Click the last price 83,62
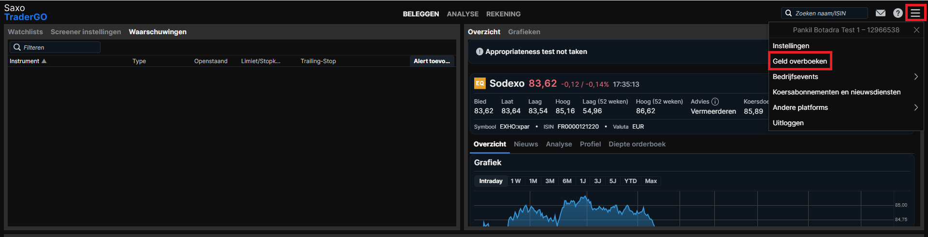The height and width of the screenshot is (237, 928). (x=543, y=83)
